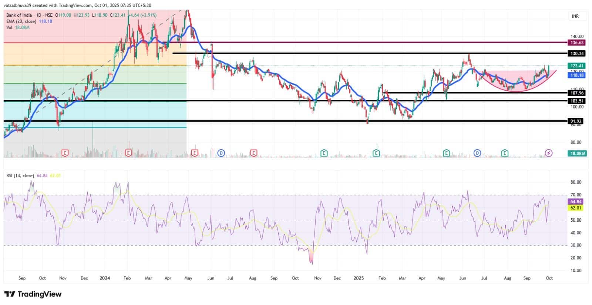Click the green earnings marker near August 2025
The width and height of the screenshot is (592, 305).
[x=505, y=153]
